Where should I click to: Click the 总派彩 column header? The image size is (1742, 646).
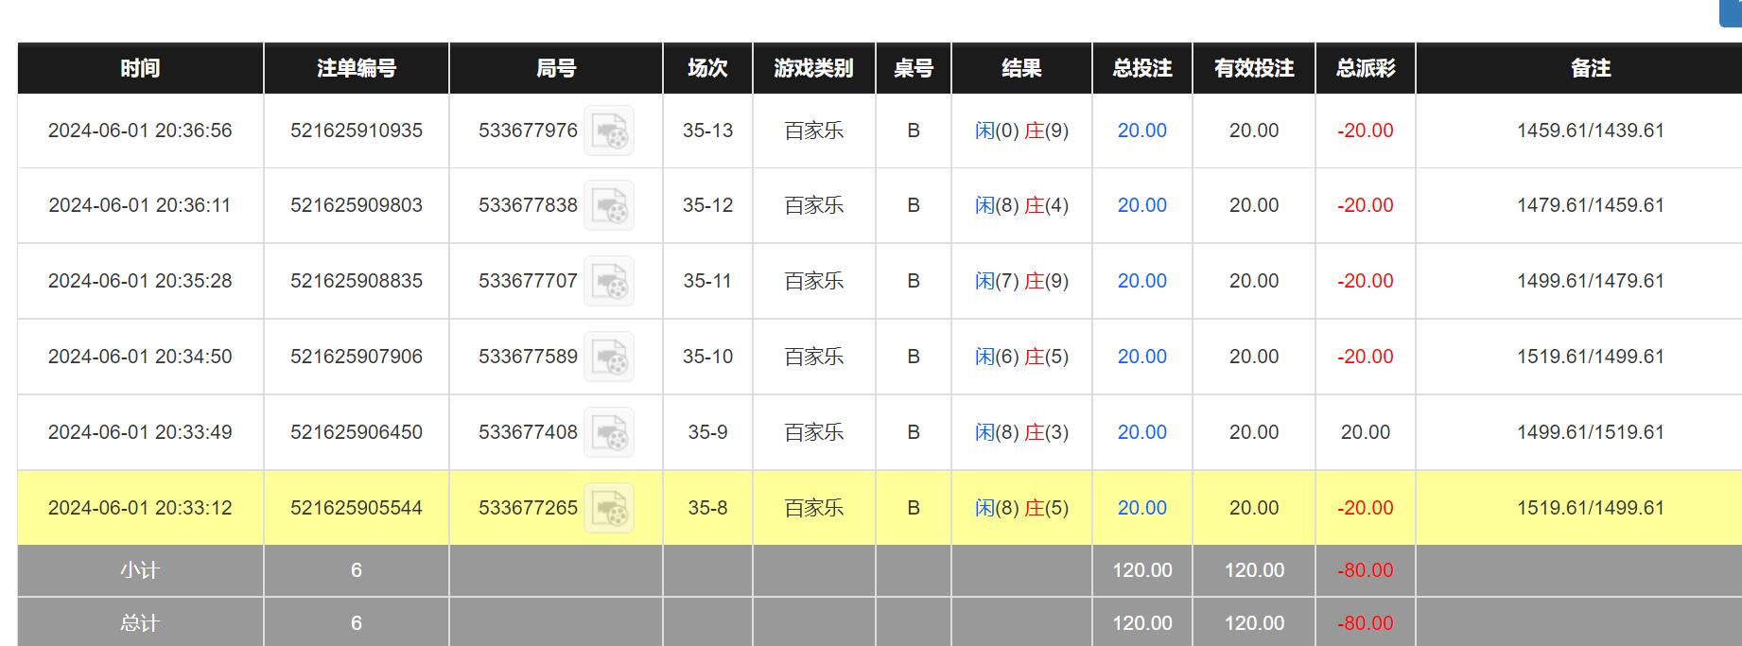pyautogui.click(x=1365, y=68)
